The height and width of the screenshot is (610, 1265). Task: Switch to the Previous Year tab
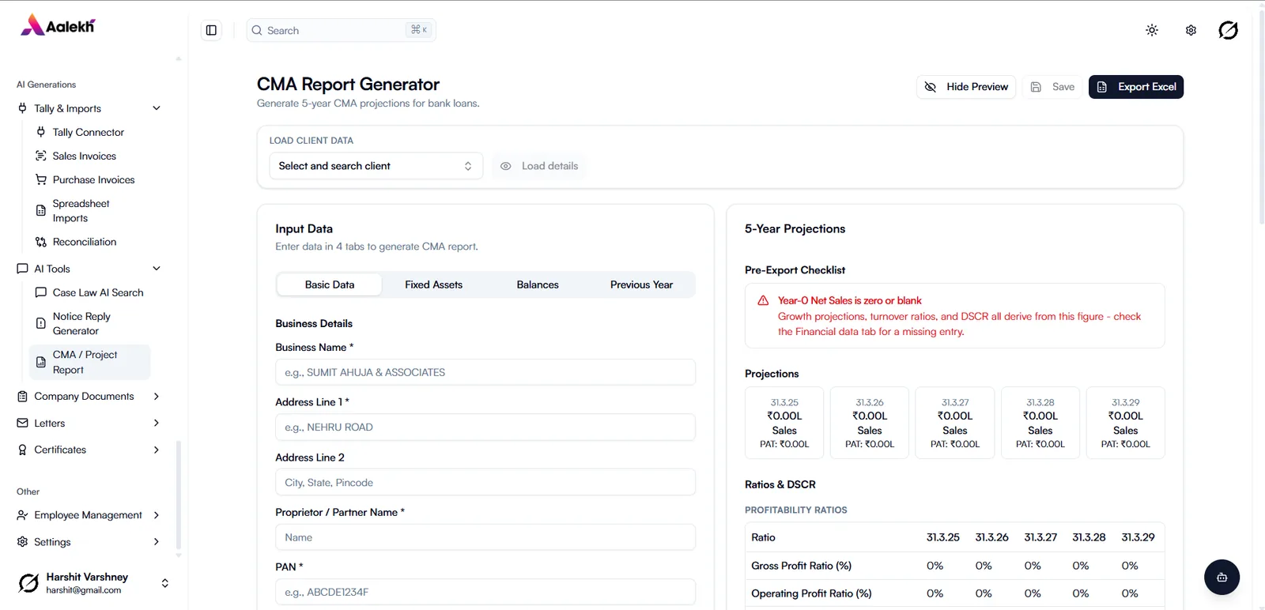point(641,284)
